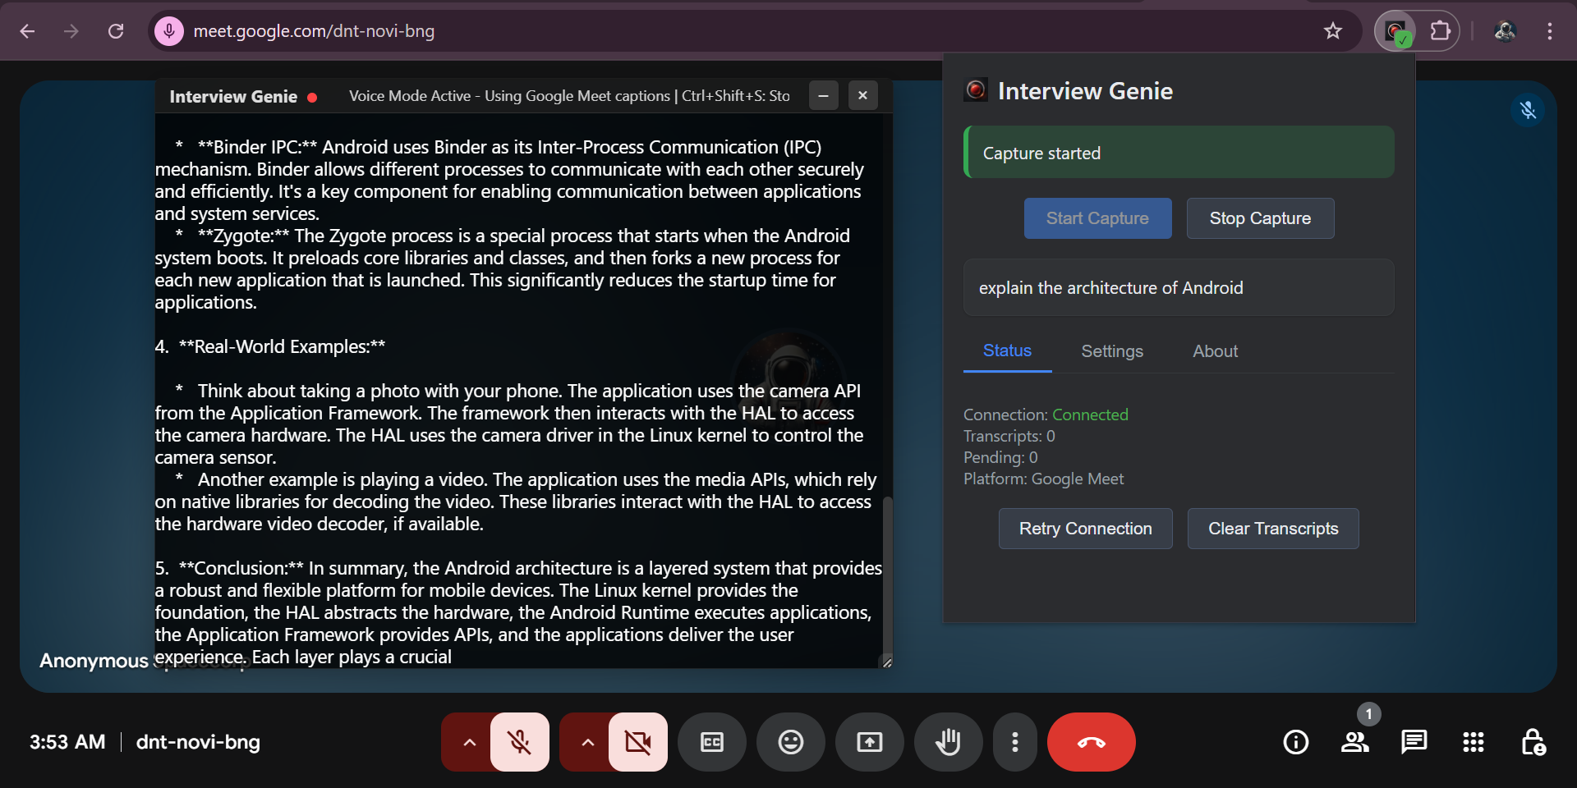This screenshot has width=1577, height=788.
Task: Turn on closed captions
Action: (712, 742)
